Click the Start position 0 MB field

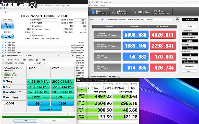[x=190, y=34]
